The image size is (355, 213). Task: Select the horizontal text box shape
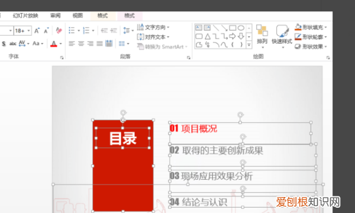click(199, 28)
